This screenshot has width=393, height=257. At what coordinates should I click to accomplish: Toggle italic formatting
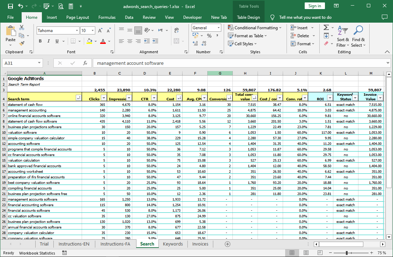[x=49, y=41]
